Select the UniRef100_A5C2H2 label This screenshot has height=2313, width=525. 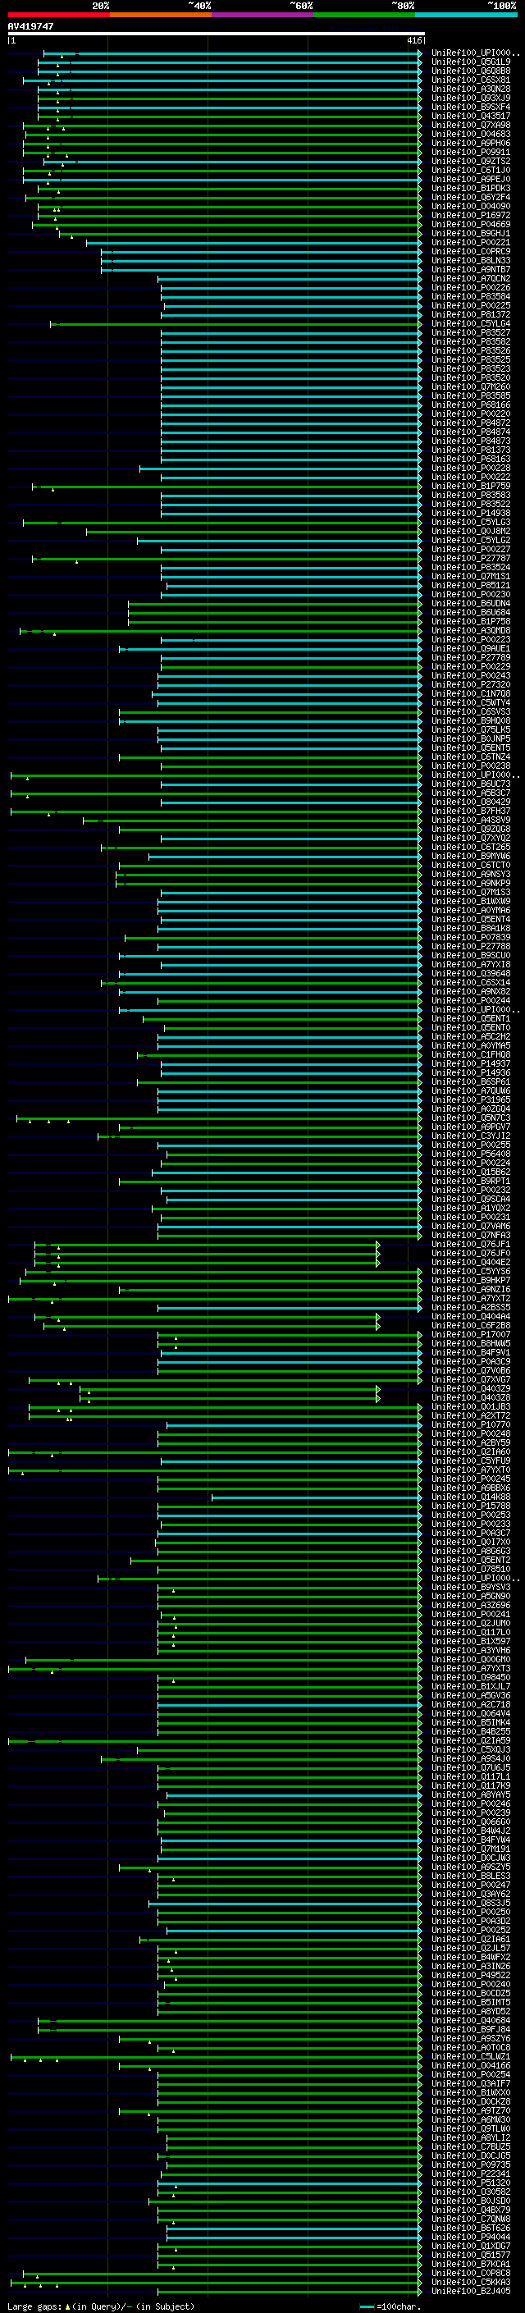point(471,1036)
